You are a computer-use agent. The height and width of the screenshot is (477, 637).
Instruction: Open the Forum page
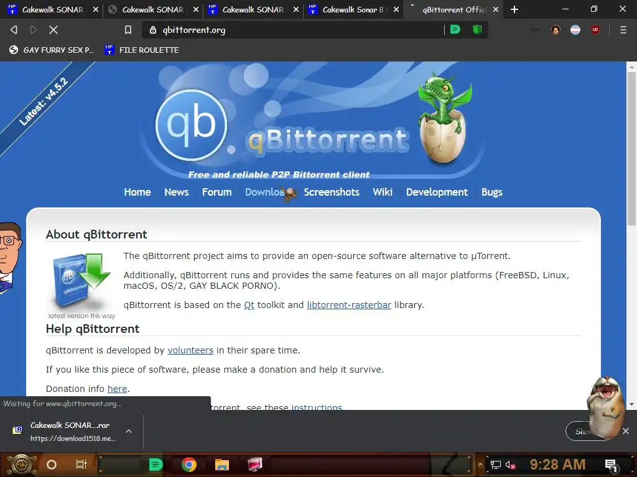[x=217, y=192]
